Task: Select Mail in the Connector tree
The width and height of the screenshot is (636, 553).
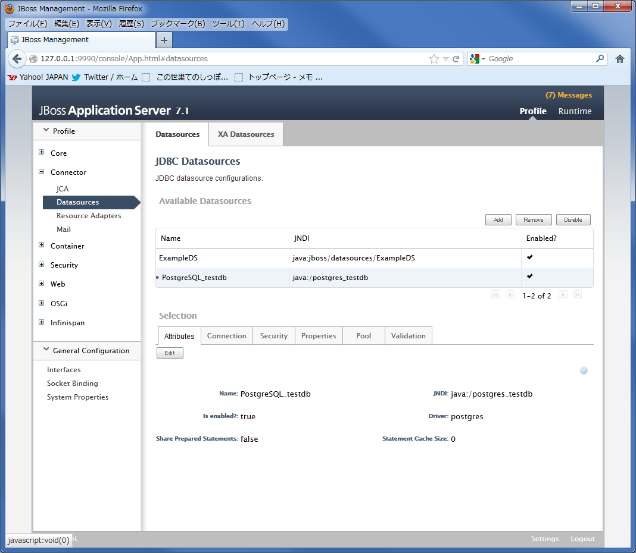Action: 64,230
